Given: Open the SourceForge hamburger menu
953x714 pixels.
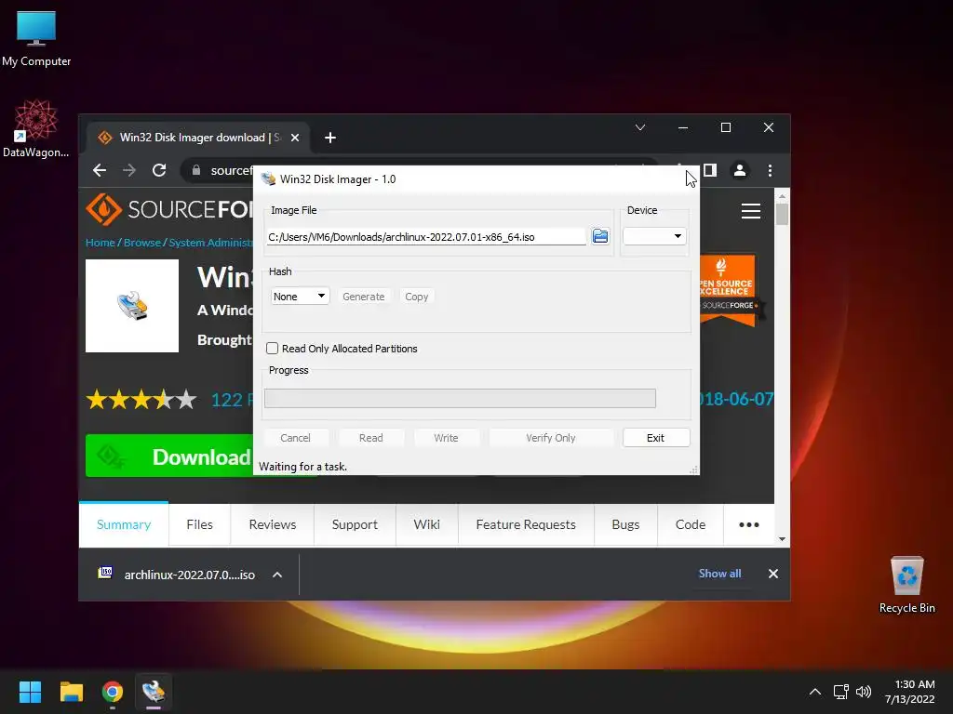Looking at the screenshot, I should click(751, 211).
